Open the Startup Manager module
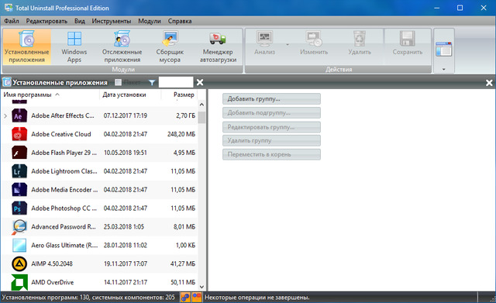Screen dimensions: 496x303 [x=218, y=46]
